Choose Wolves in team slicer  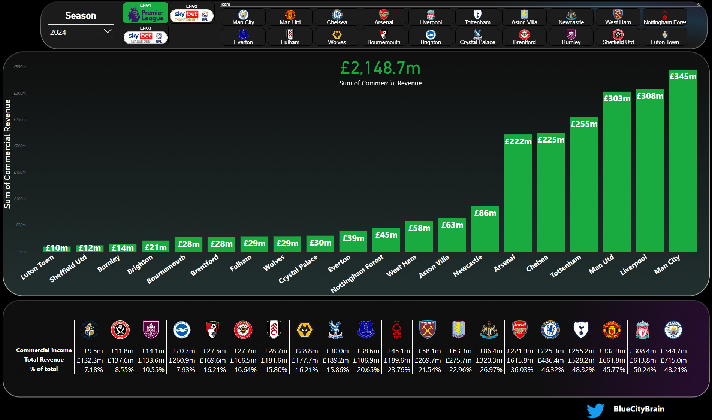[x=337, y=37]
